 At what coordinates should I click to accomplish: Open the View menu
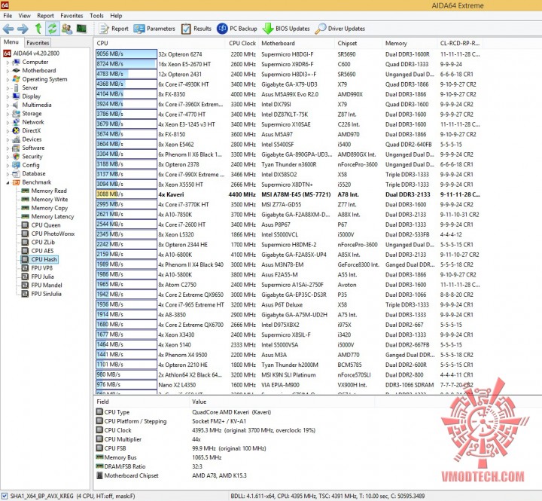click(24, 16)
